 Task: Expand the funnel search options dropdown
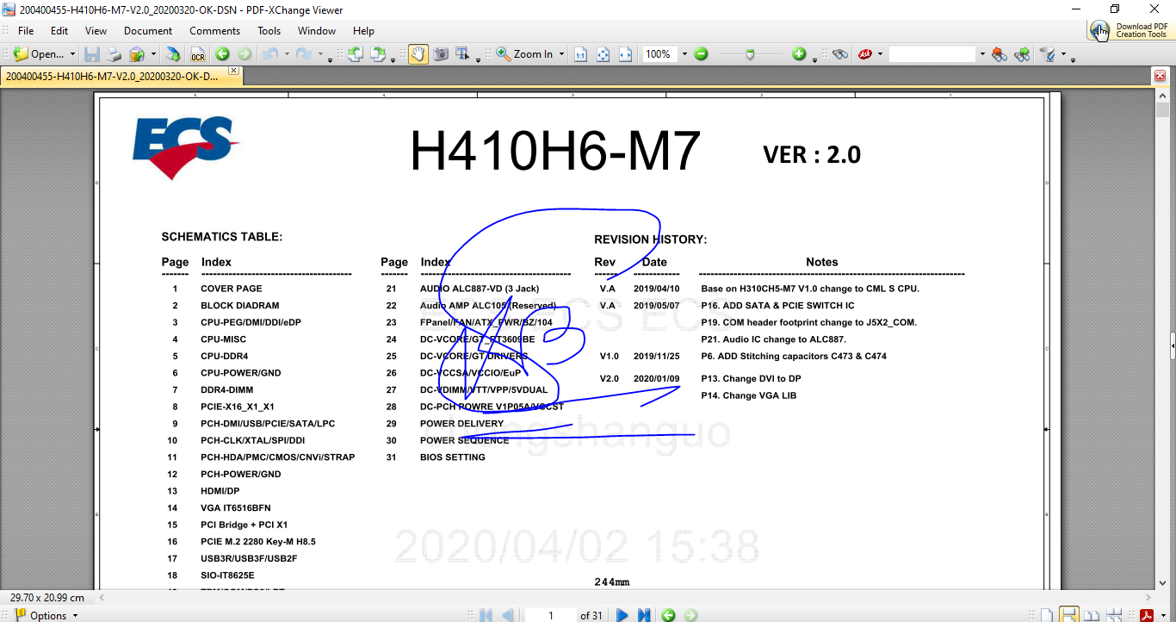pos(1063,54)
